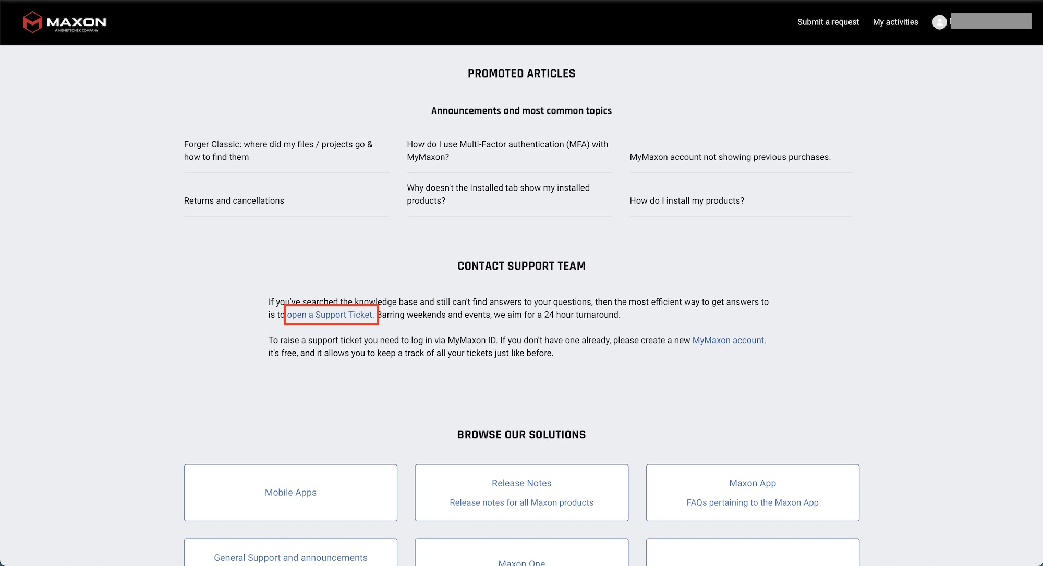1043x566 pixels.
Task: Click Release notes for all Maxon products text
Action: point(521,502)
